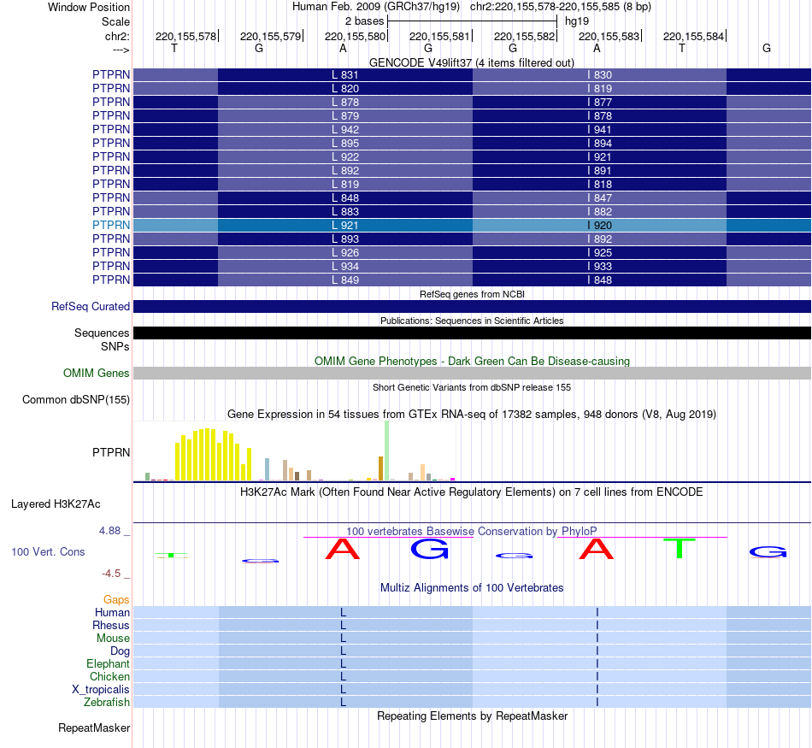Click the Rhesus species label

coord(111,625)
